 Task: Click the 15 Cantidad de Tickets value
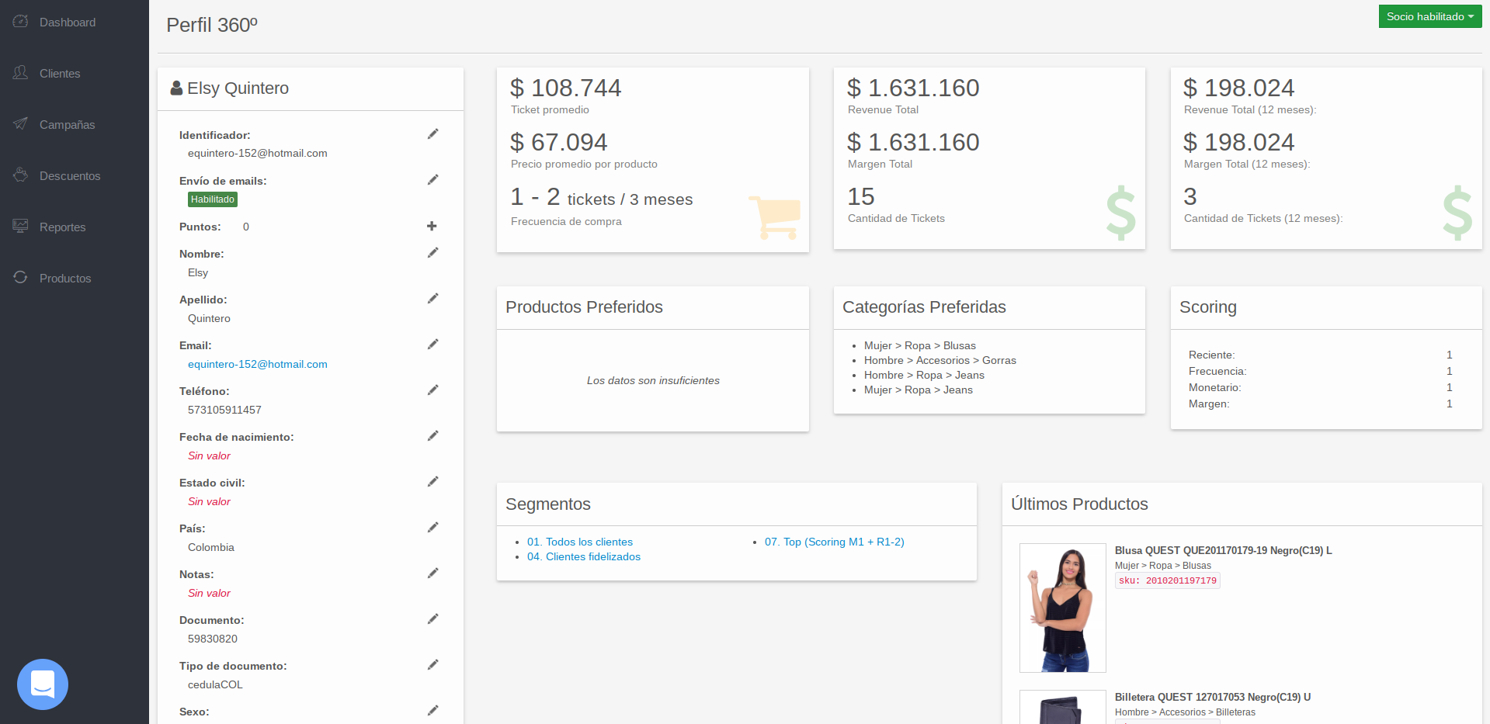pyautogui.click(x=861, y=196)
